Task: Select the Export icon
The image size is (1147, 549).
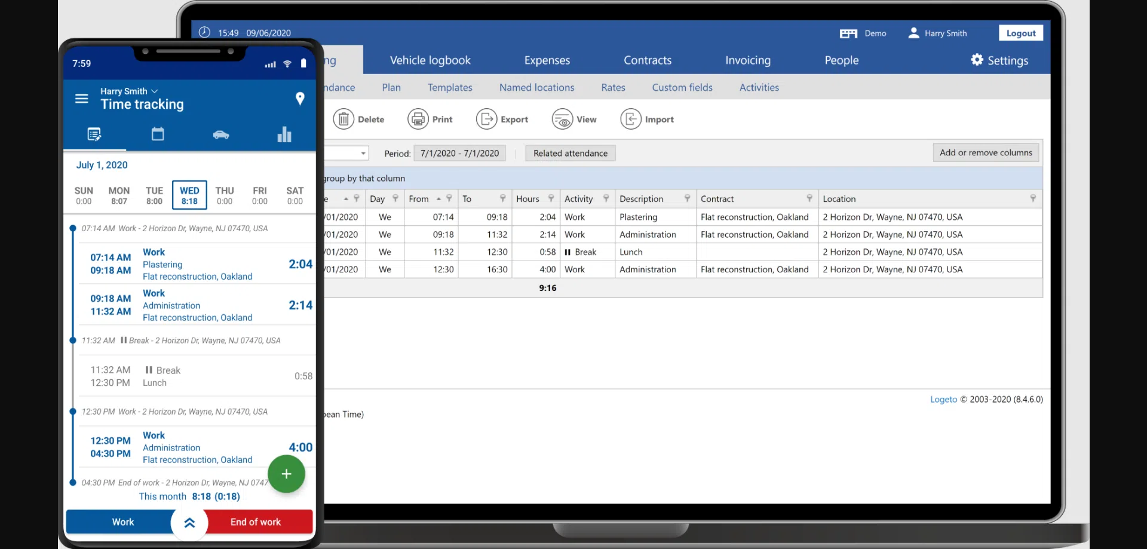Action: (x=486, y=119)
